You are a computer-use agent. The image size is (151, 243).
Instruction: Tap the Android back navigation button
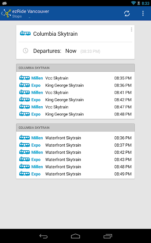point(43,236)
